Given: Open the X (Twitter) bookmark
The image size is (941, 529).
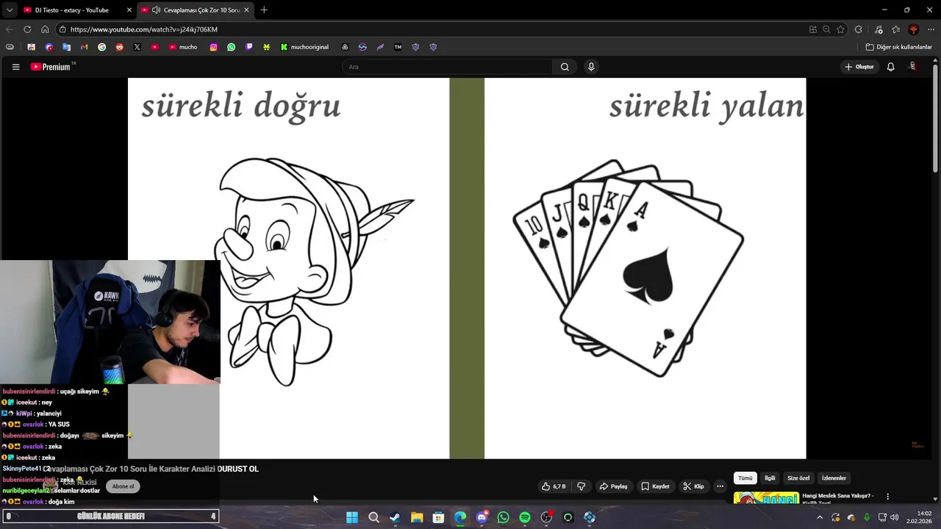Looking at the screenshot, I should 137,47.
